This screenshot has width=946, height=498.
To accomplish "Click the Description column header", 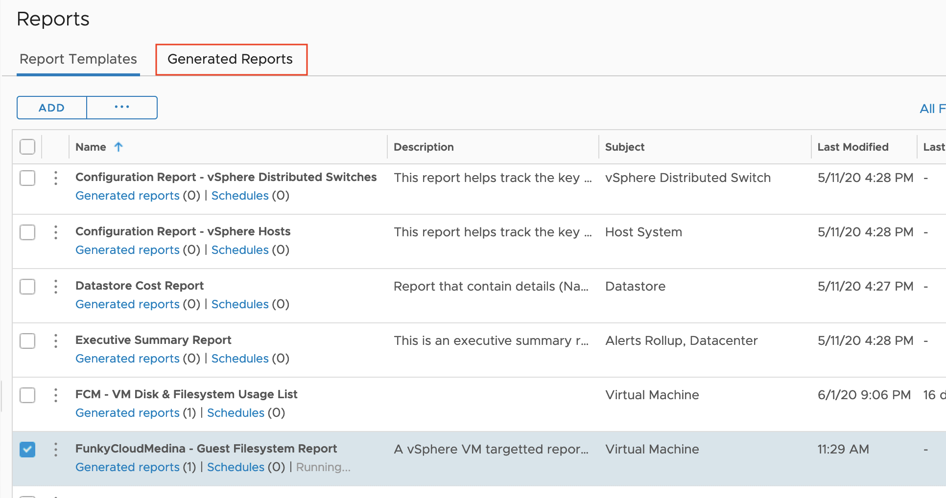I will coord(424,147).
